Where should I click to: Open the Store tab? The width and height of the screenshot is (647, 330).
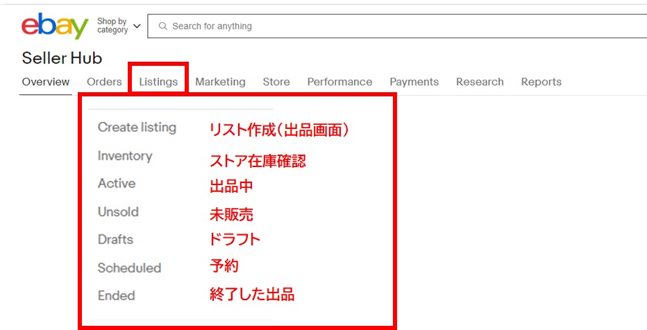pos(276,82)
